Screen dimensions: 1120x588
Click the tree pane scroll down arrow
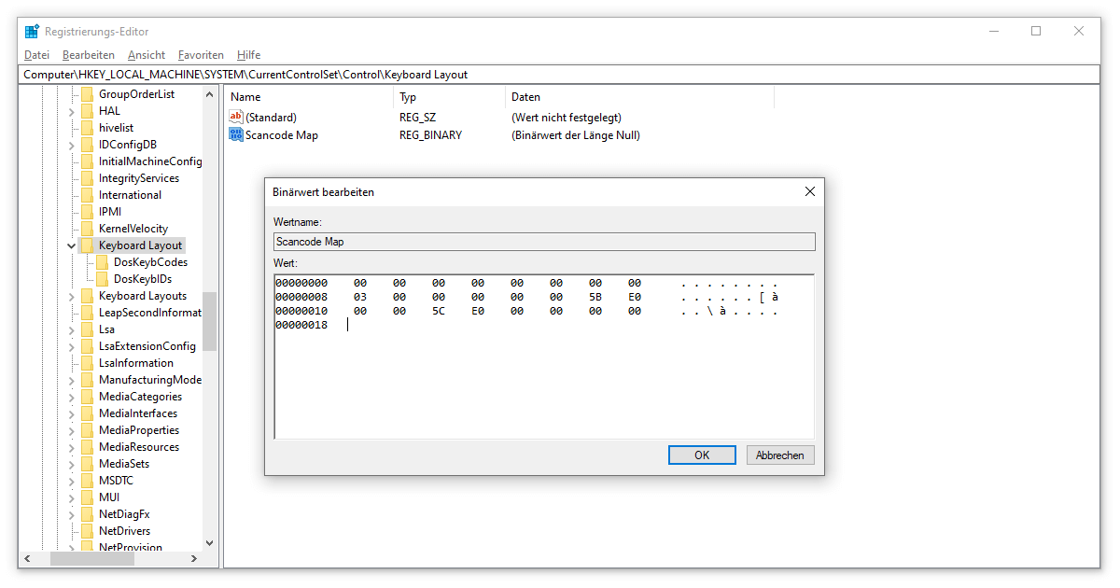click(x=209, y=542)
